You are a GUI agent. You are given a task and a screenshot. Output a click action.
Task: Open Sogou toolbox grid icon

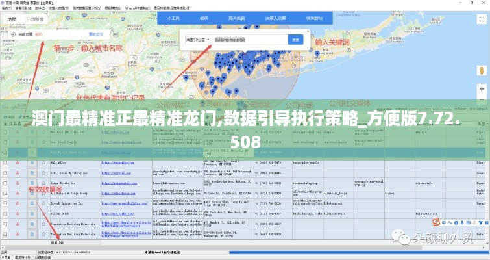(487, 222)
